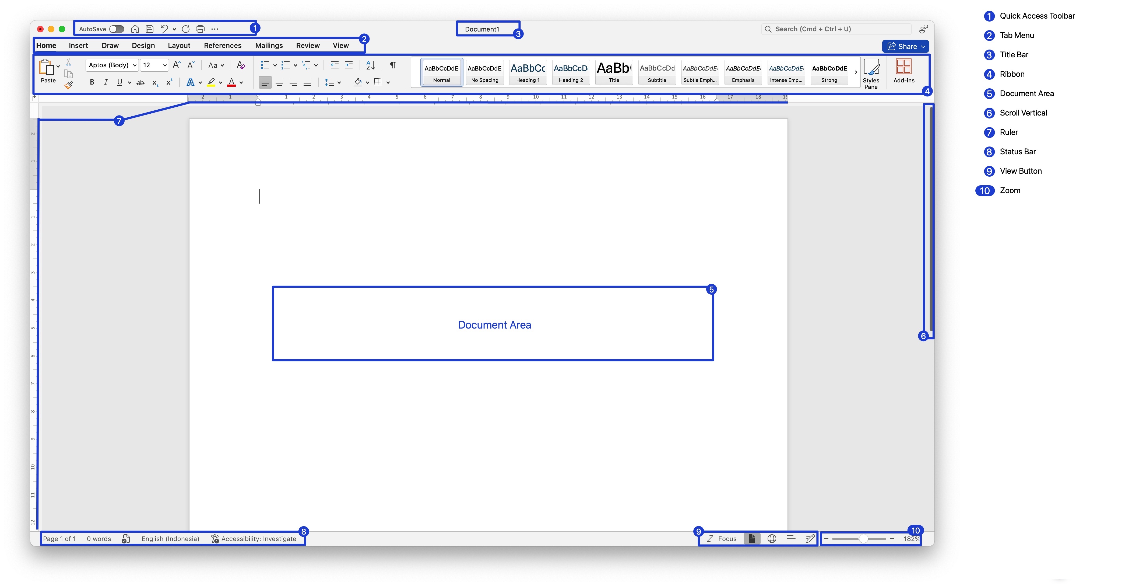This screenshot has width=1146, height=586.
Task: Click the Sort A to Z icon
Action: click(x=370, y=65)
